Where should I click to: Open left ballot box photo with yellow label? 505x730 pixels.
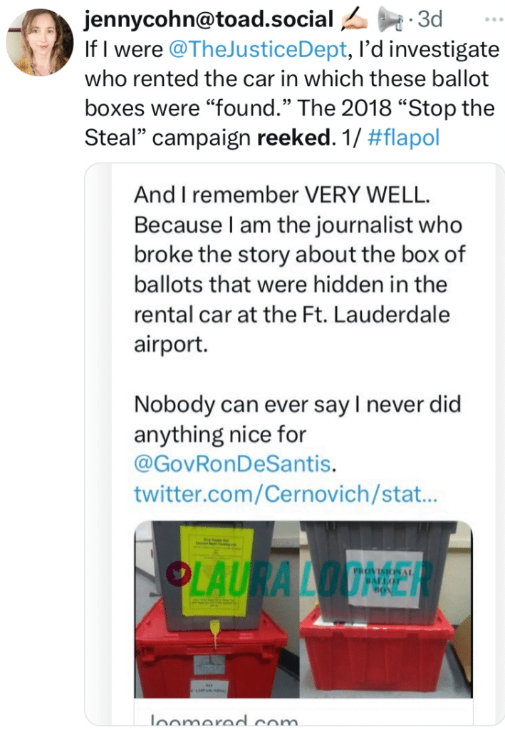(x=216, y=609)
